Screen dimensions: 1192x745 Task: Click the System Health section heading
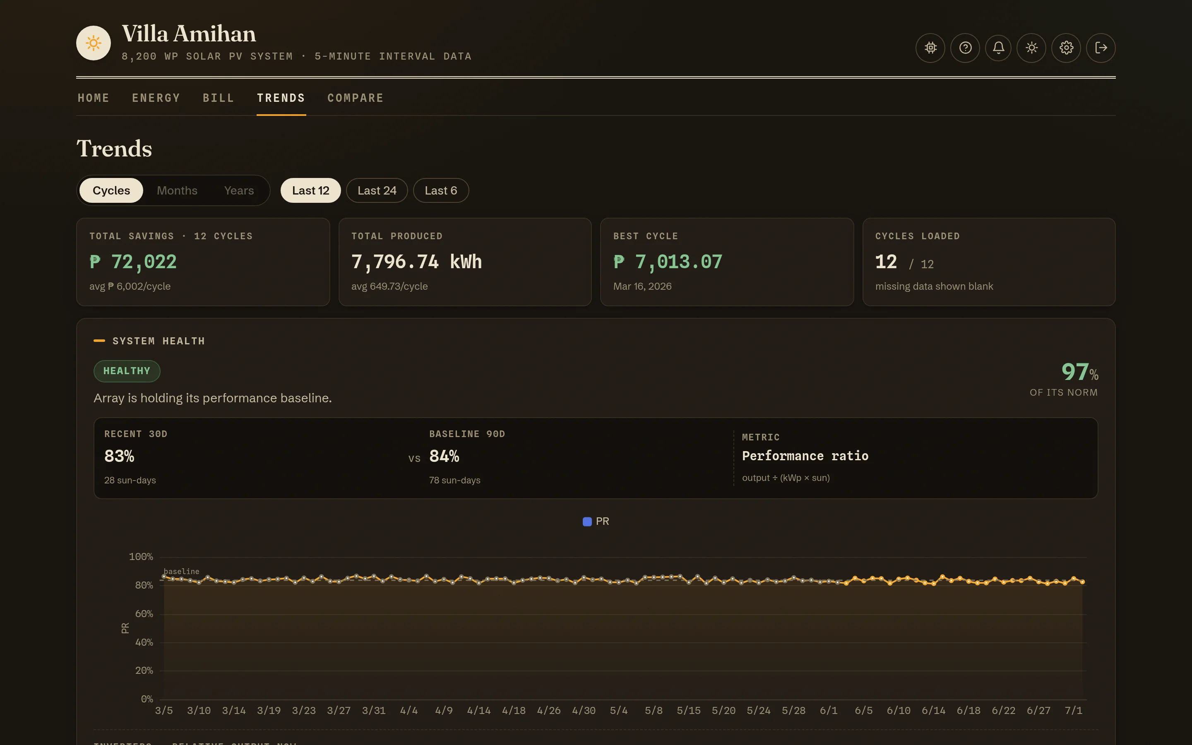159,341
